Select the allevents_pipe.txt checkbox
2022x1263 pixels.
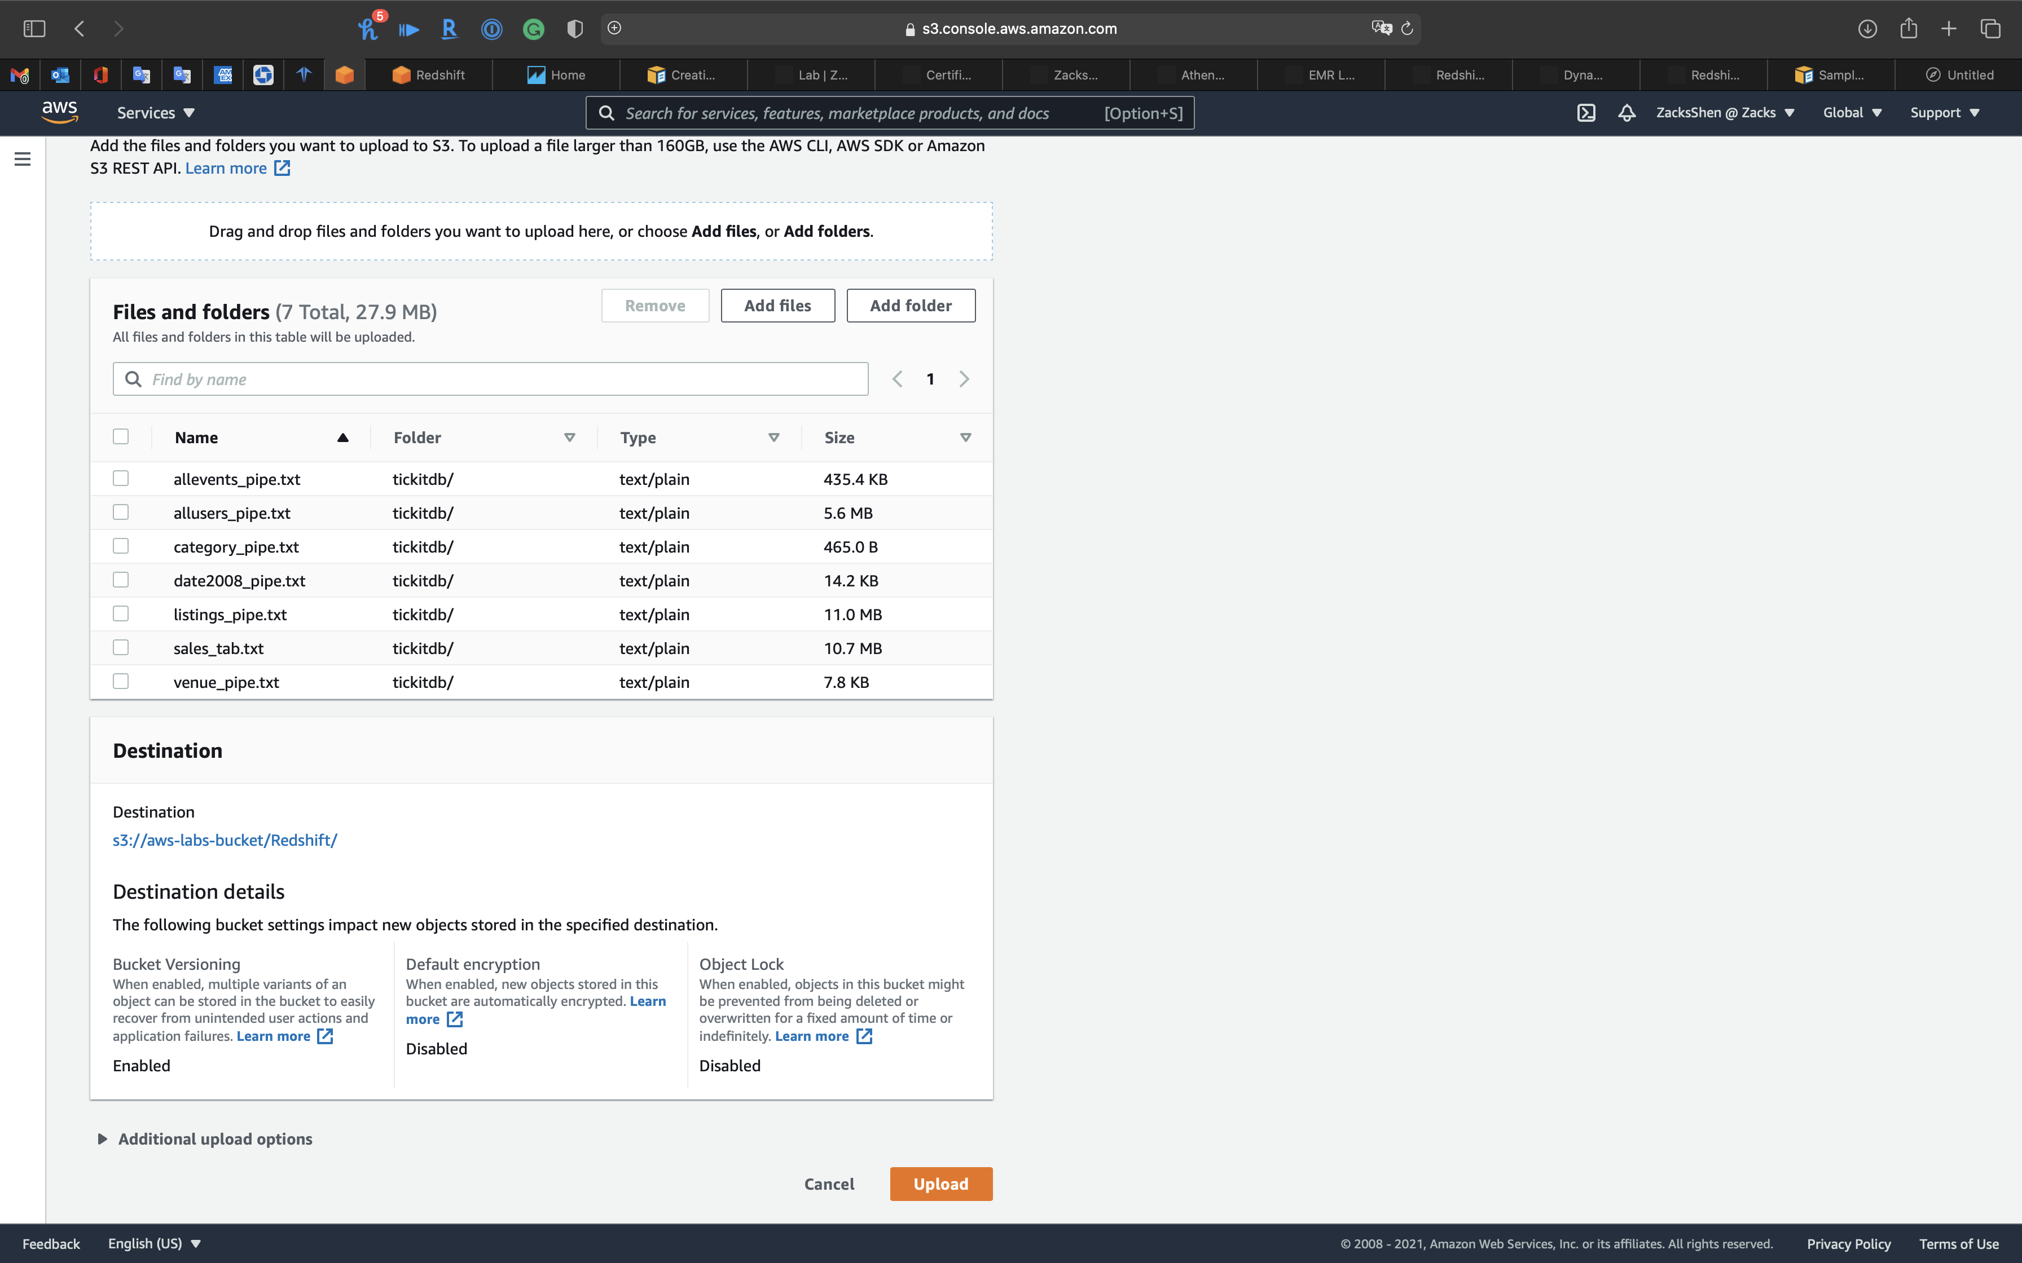[x=121, y=479]
